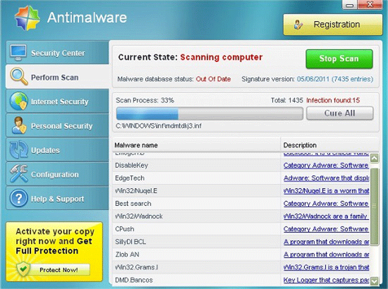
Task: Click the Help & Support question icon
Action: pyautogui.click(x=18, y=199)
